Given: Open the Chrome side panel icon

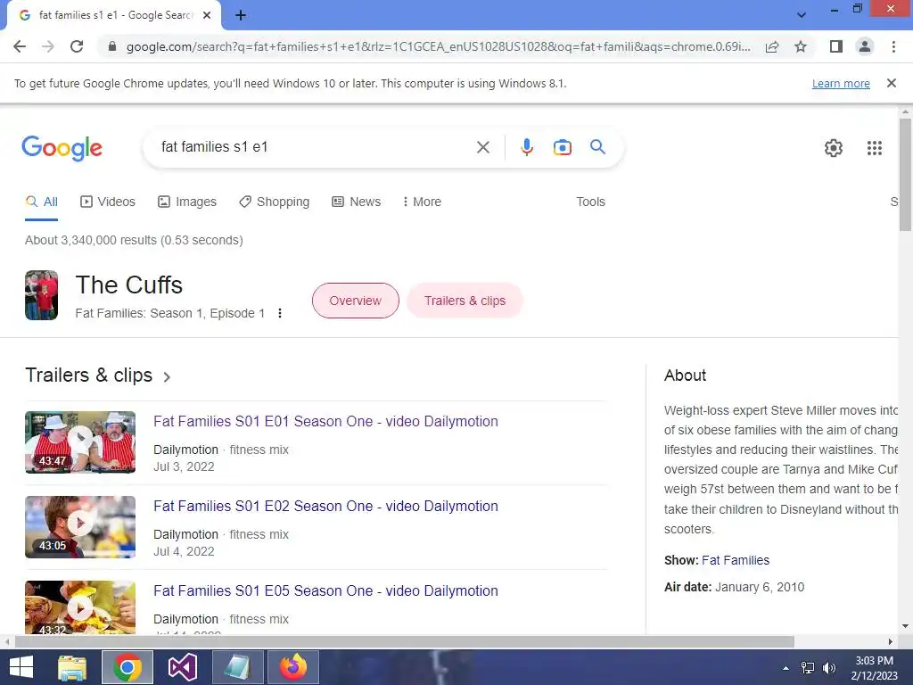Looking at the screenshot, I should point(836,46).
